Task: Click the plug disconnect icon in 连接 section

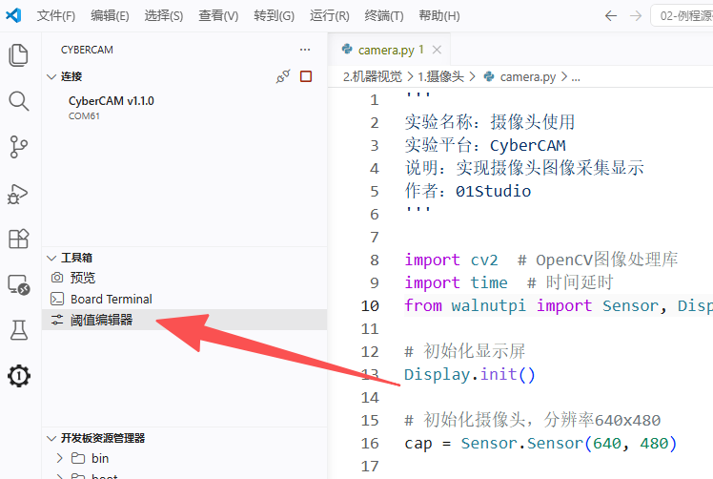Action: click(x=283, y=76)
